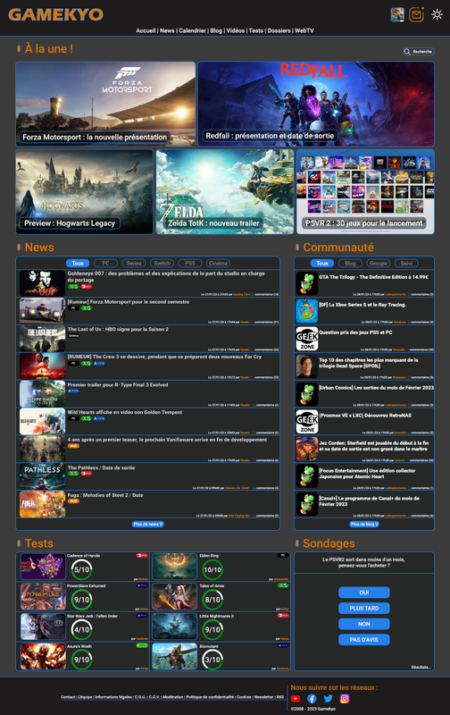
Task: Open The Crew 3 rumeur article
Action: click(x=148, y=366)
